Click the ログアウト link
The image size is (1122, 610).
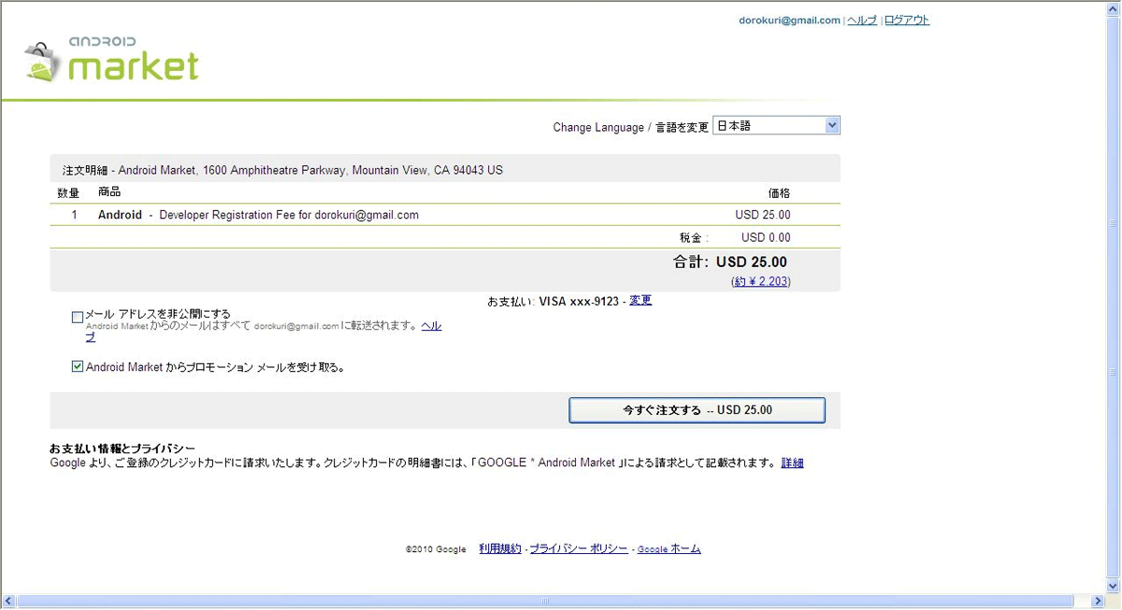[907, 21]
